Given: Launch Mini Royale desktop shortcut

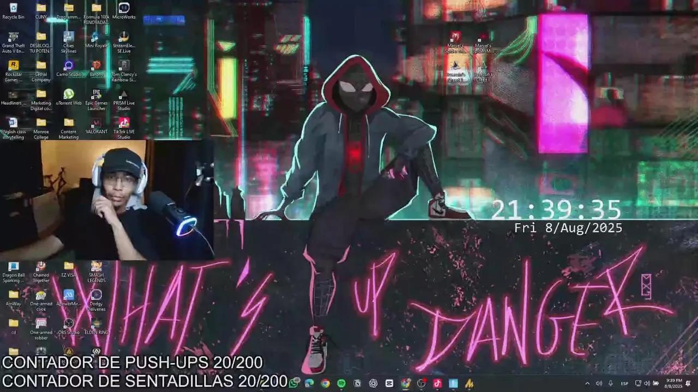Looking at the screenshot, I should 96,40.
